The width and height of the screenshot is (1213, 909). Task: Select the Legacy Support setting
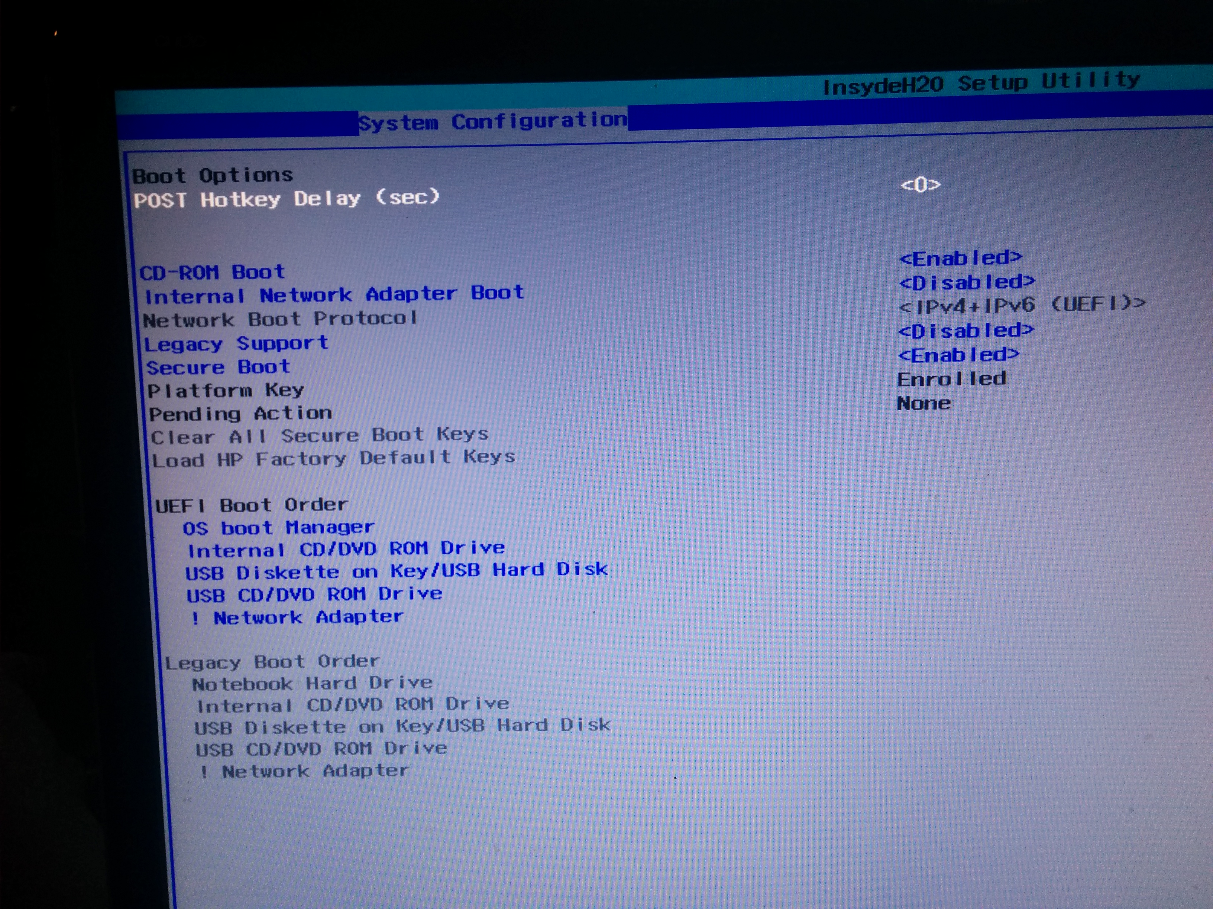coord(236,343)
